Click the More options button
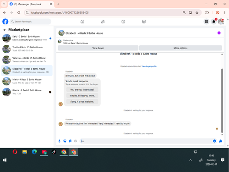Viewport: 229px width, 172px height. pos(180,48)
